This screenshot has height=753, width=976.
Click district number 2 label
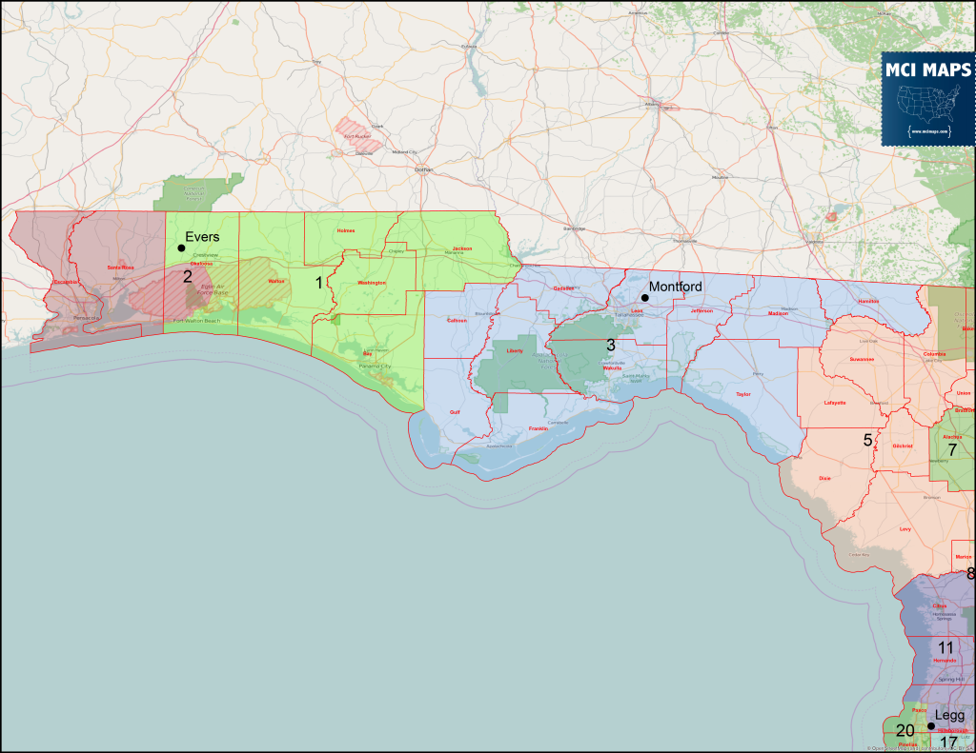pyautogui.click(x=188, y=276)
